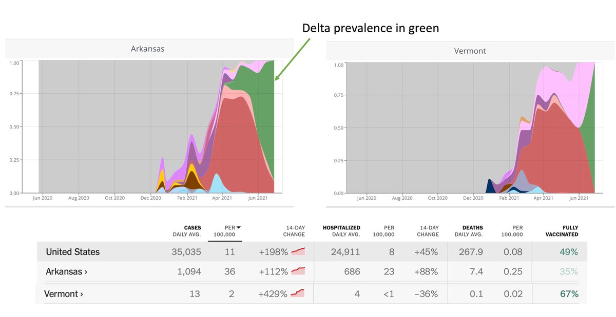The width and height of the screenshot is (616, 317).
Task: Click the Vermont trend sparkline icon
Action: [298, 293]
